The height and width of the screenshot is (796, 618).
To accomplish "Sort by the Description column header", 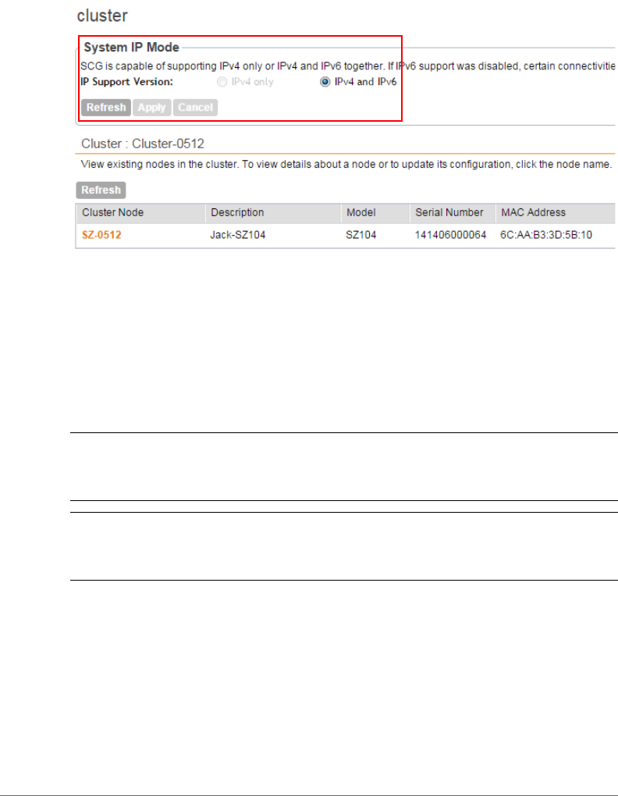I will [x=273, y=213].
